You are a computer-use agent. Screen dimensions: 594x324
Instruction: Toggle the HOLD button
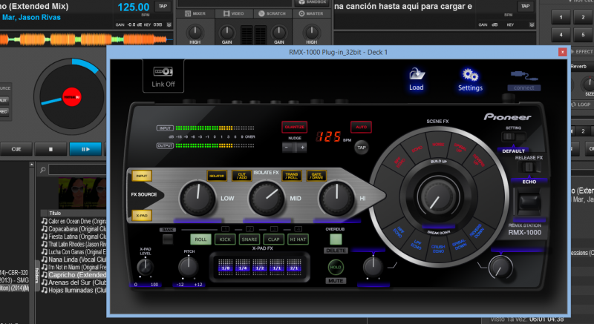click(x=336, y=267)
